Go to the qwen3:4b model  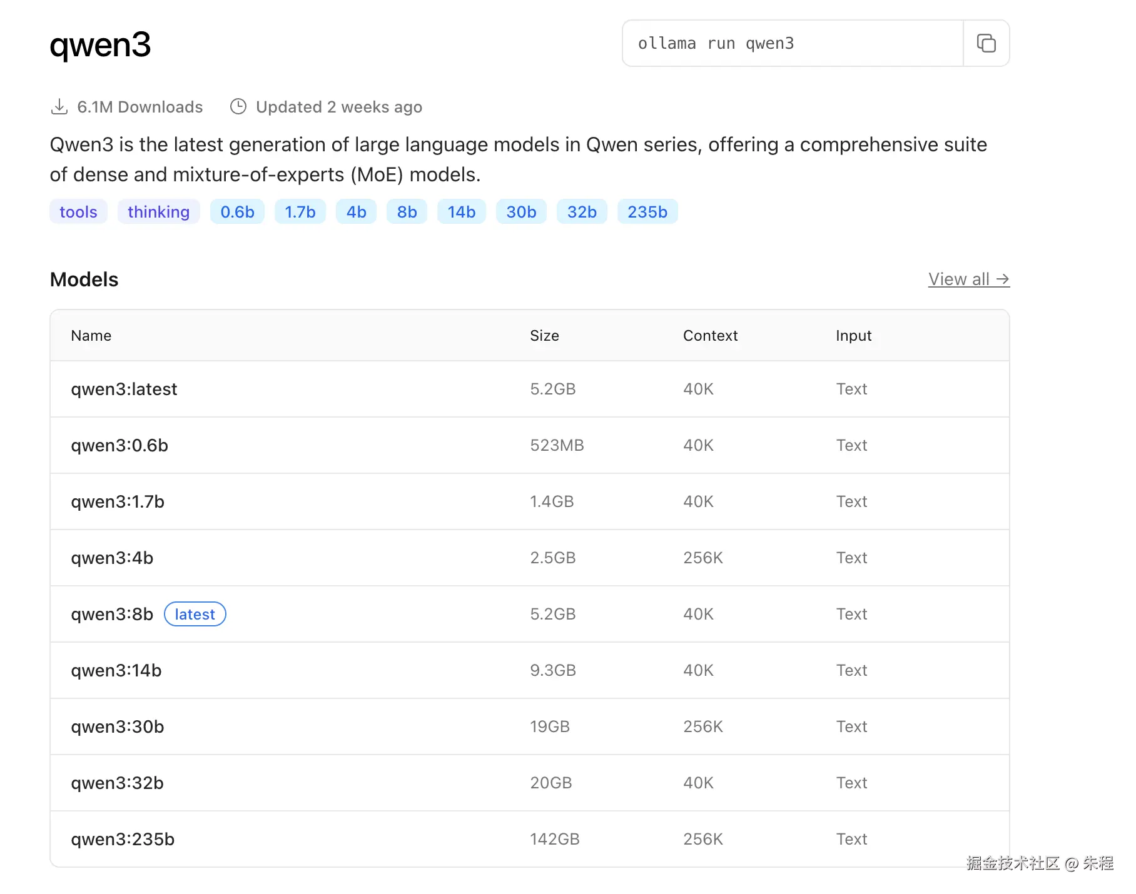[x=112, y=558]
